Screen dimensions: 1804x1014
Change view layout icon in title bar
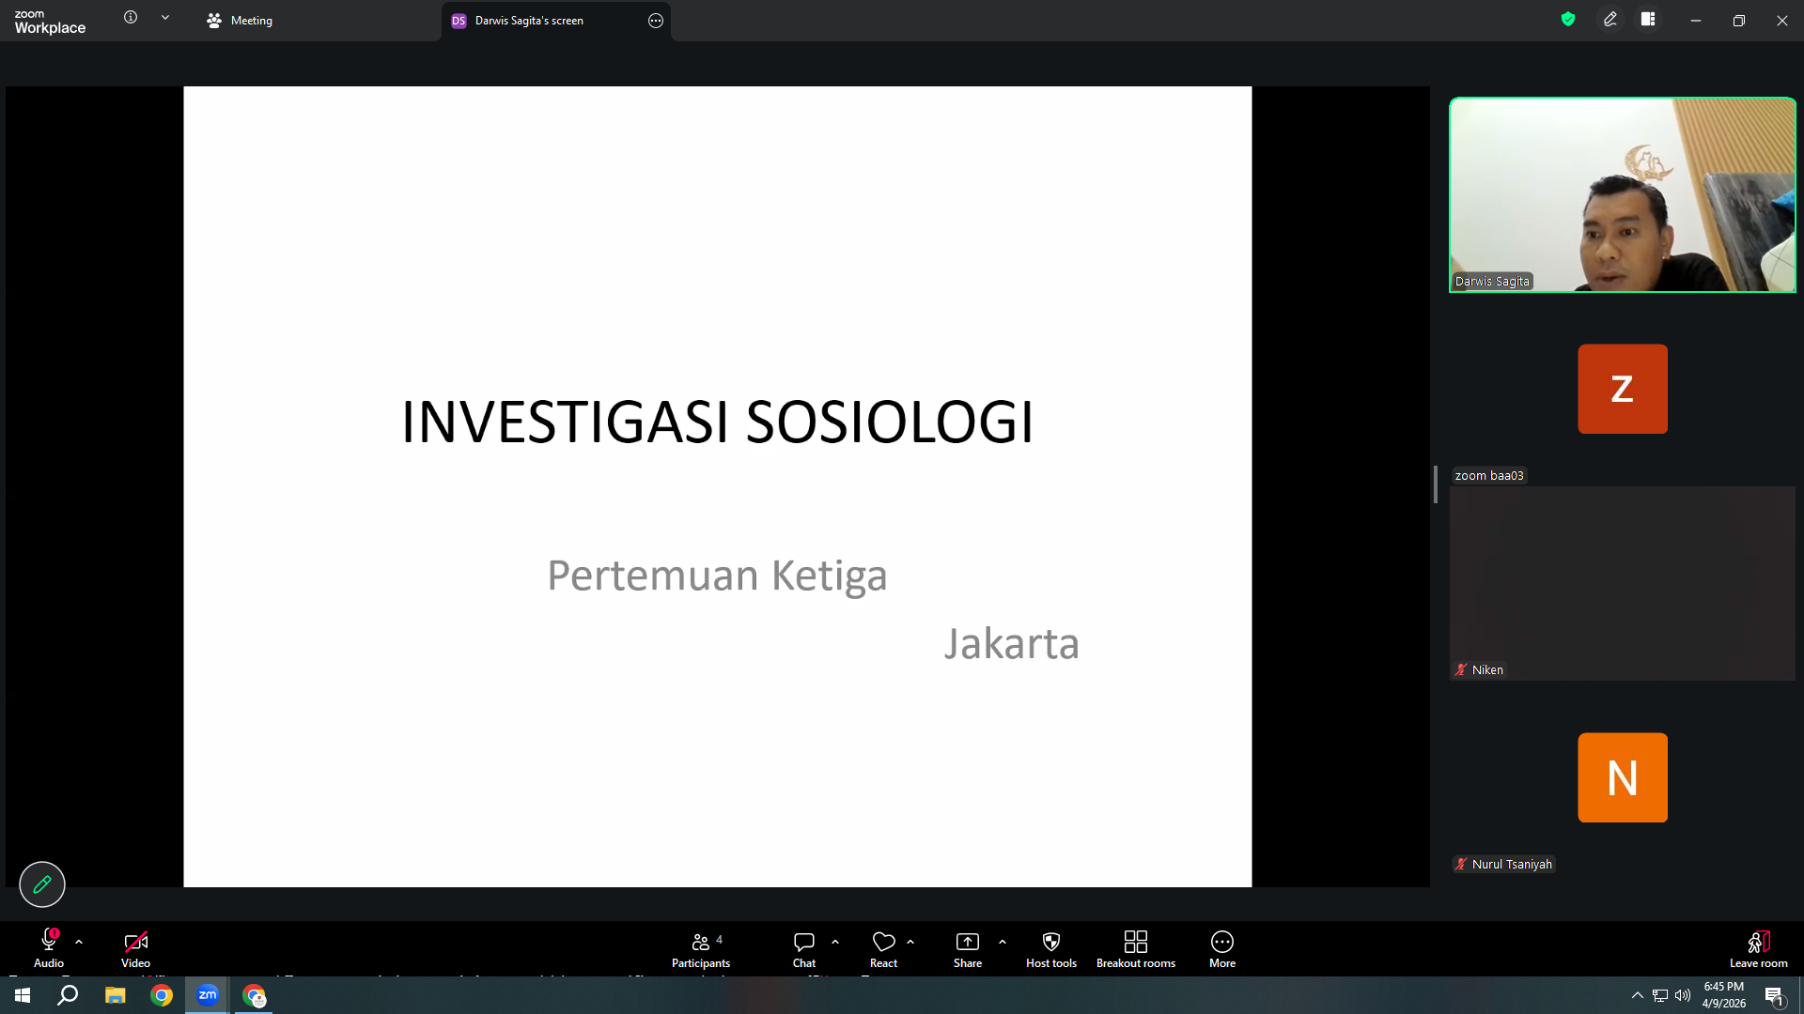coord(1648,19)
